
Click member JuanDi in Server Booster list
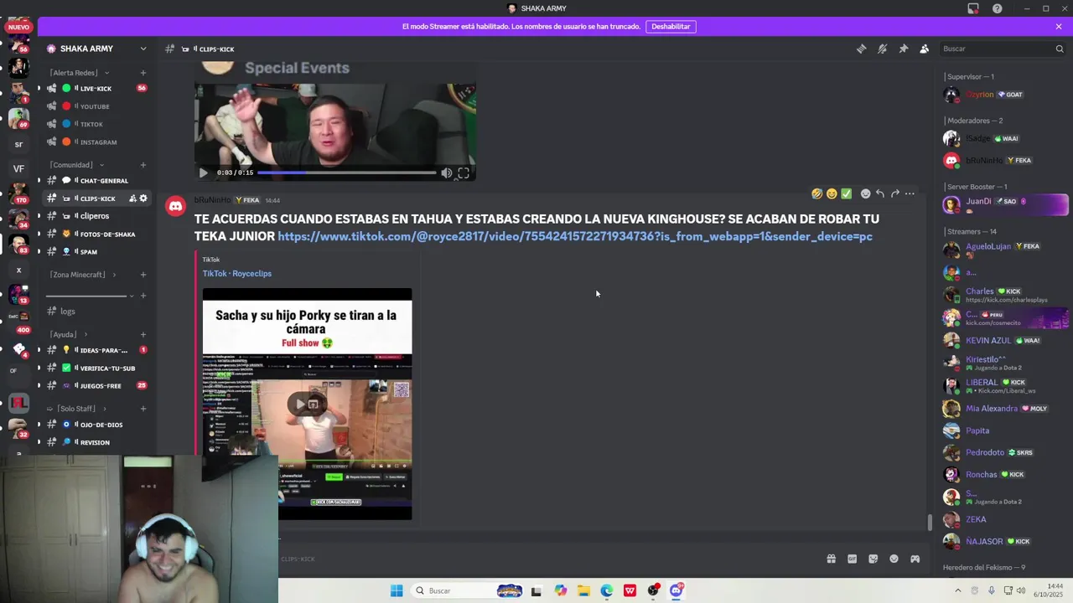[1004, 204]
